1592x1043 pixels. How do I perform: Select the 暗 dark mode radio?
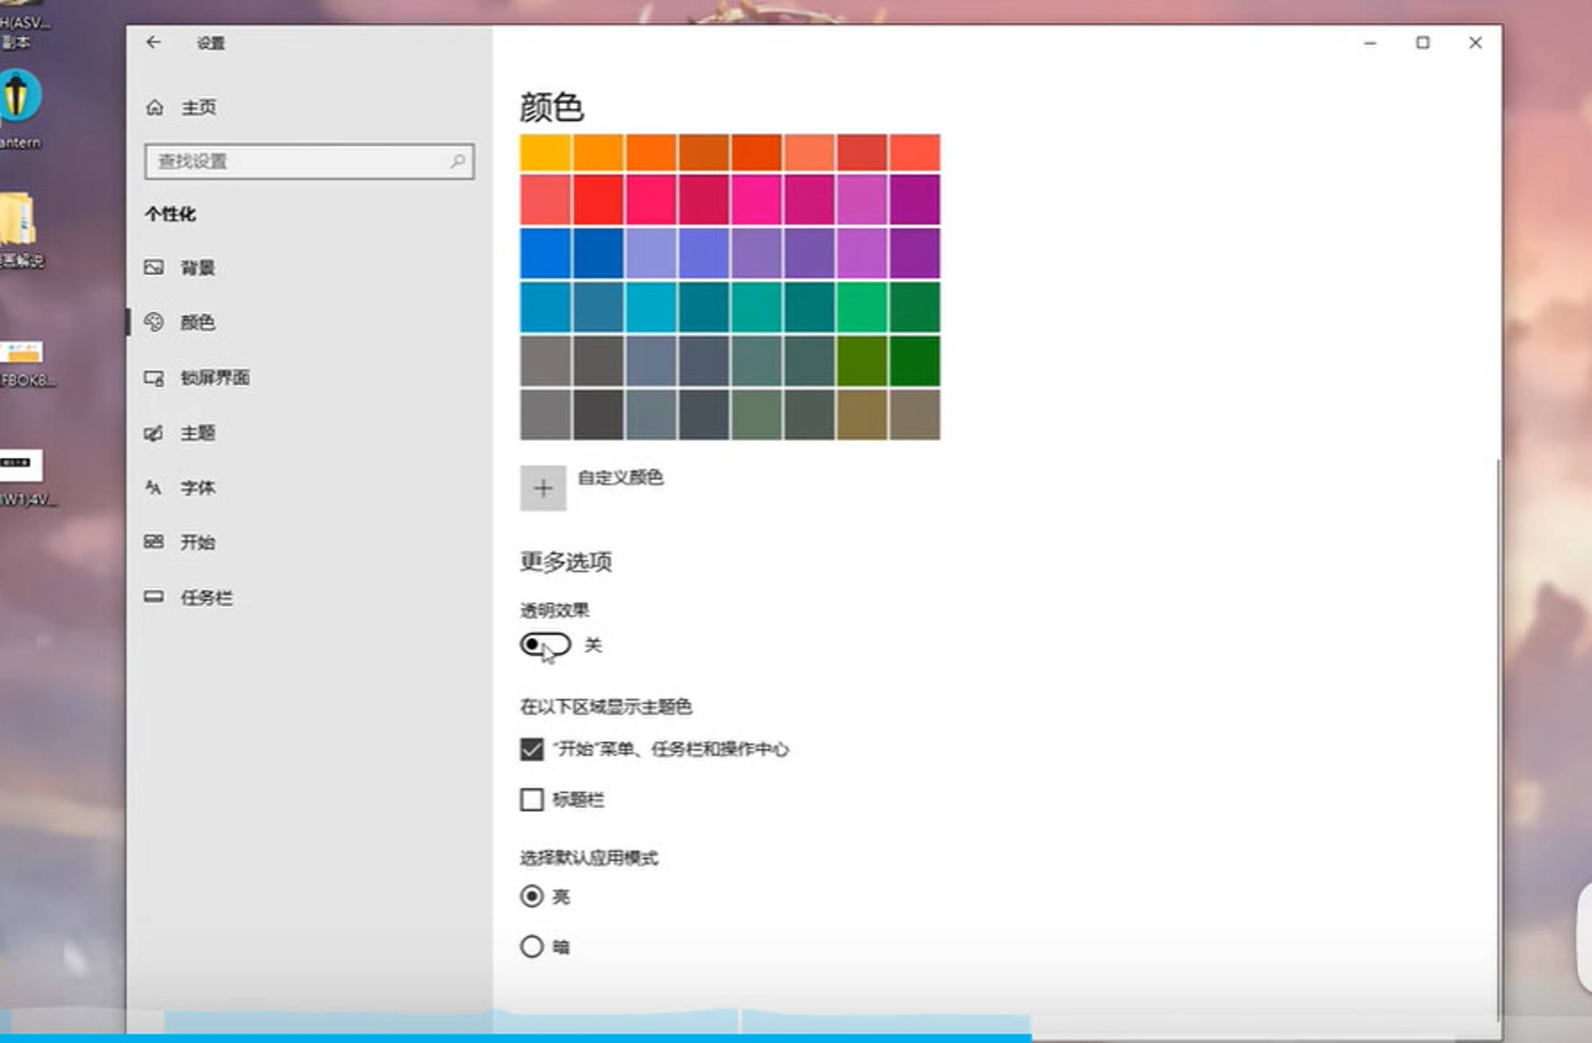point(532,947)
